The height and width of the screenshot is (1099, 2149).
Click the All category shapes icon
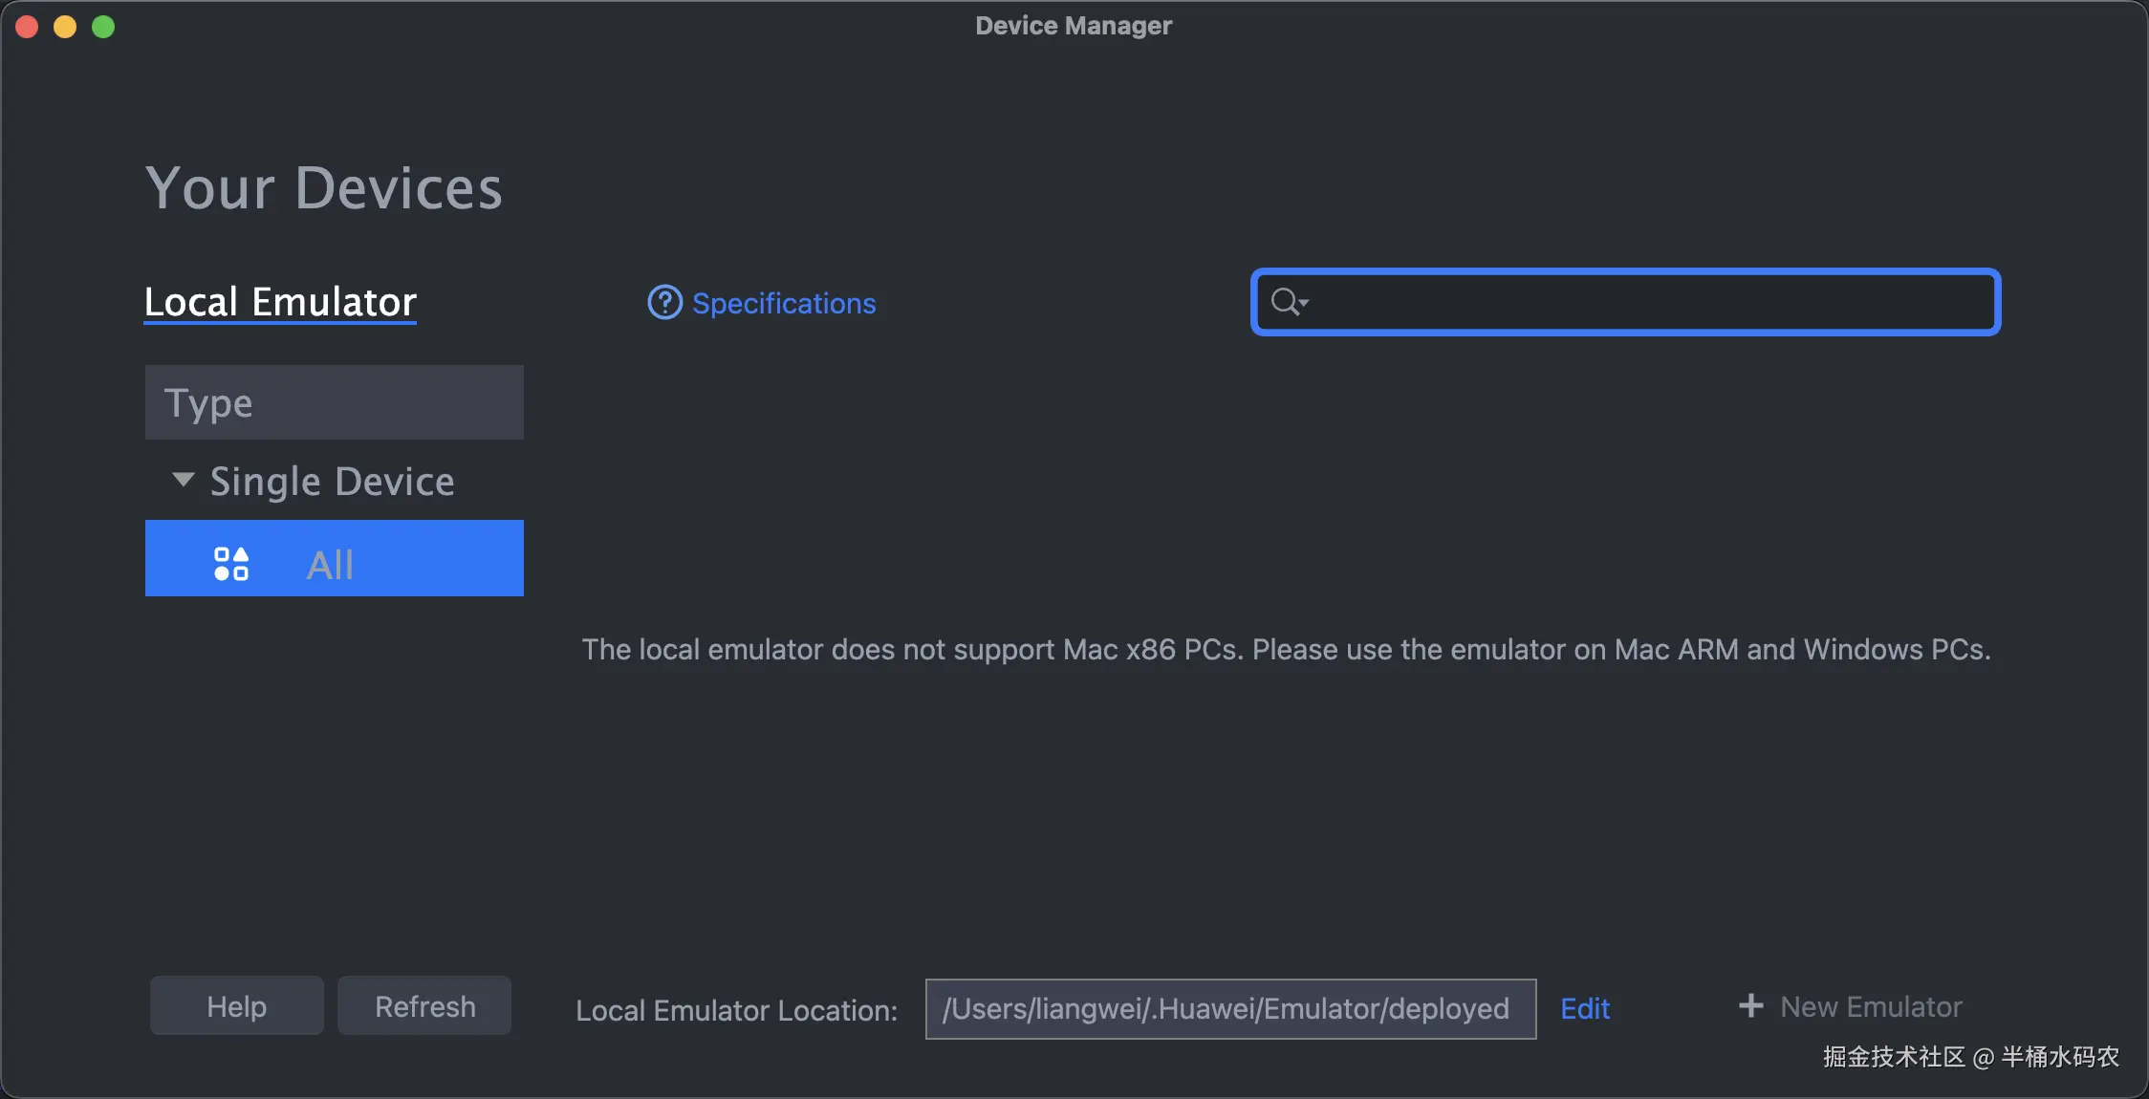tap(231, 564)
